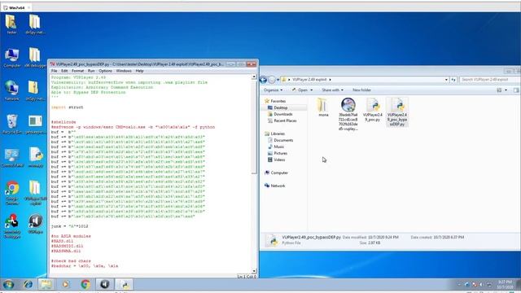The image size is (521, 293).
Task: Select Network in the navigation pane
Action: click(278, 186)
